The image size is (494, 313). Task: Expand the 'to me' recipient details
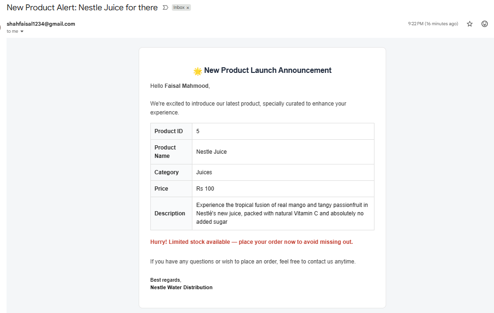[15, 31]
